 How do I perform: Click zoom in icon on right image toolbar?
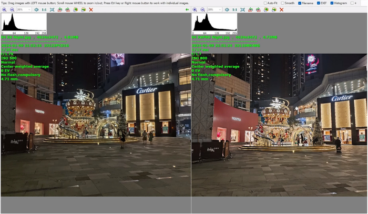click(195, 9)
